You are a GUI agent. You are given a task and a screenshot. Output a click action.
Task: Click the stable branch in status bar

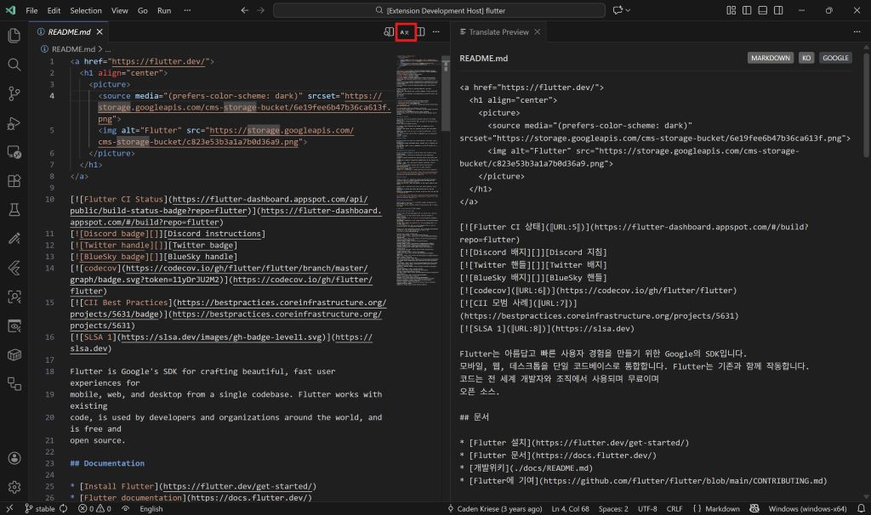40,508
